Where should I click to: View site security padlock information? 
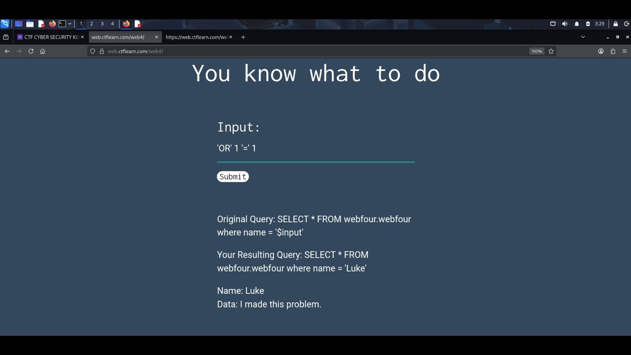102,51
